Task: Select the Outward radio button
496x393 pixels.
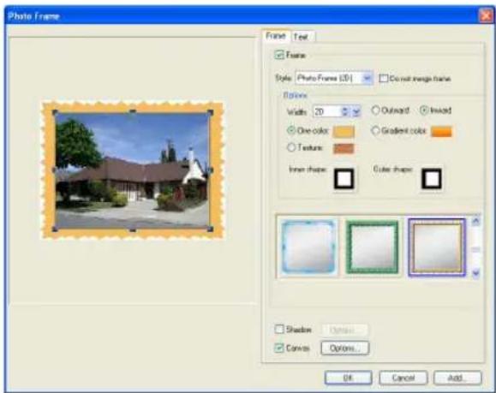Action: [375, 110]
